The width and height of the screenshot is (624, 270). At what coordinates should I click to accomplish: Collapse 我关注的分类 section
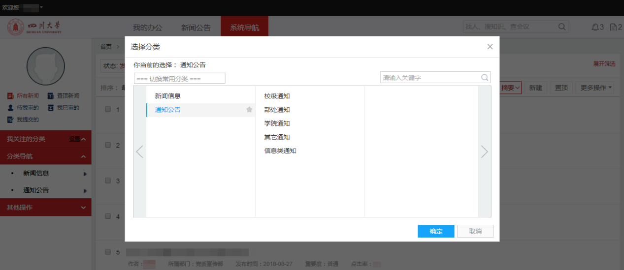coord(83,139)
